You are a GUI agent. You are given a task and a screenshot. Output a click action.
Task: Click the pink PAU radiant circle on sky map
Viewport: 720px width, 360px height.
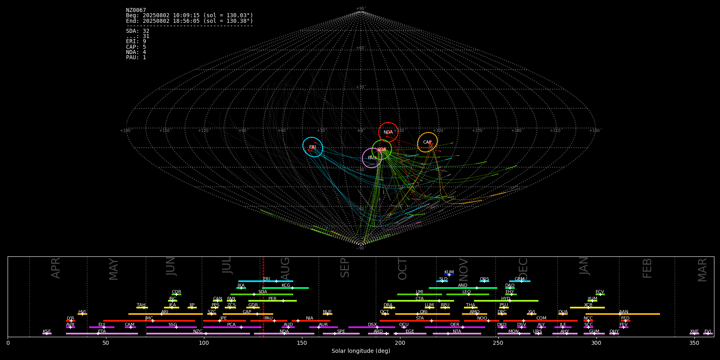[372, 158]
